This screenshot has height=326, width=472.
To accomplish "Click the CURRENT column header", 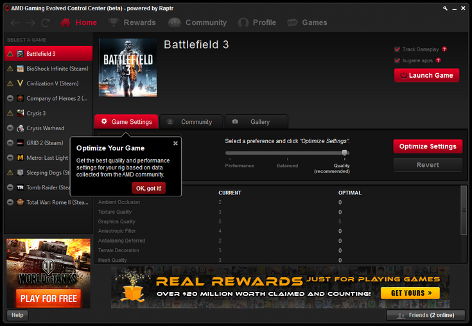I will tap(230, 193).
